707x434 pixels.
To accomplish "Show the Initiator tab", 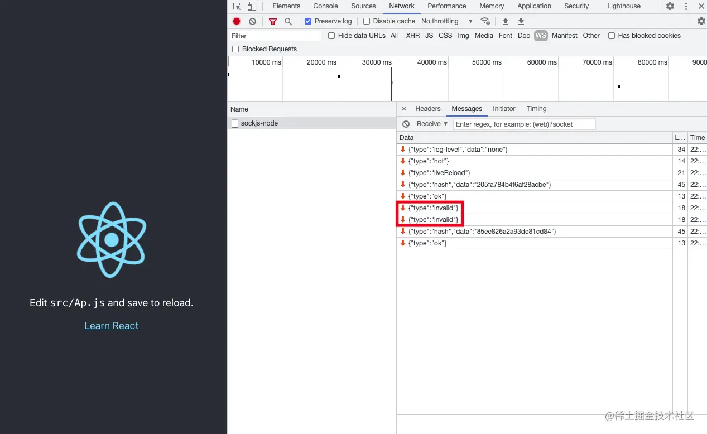I will coord(504,109).
